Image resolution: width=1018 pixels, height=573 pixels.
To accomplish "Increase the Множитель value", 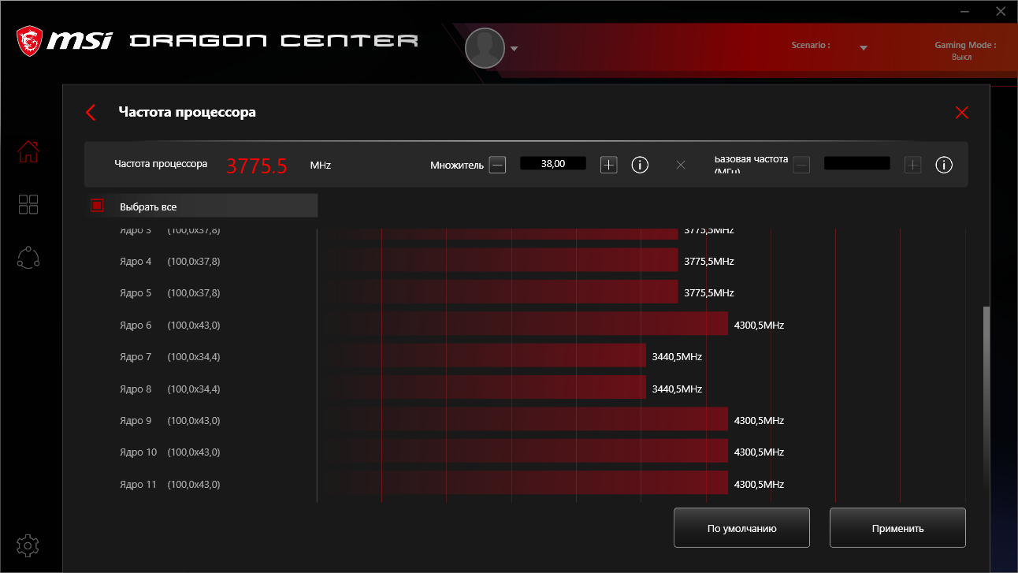I will pos(608,165).
